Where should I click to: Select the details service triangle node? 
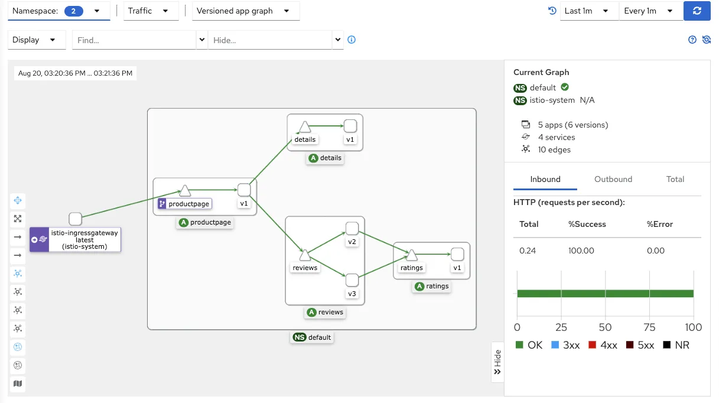(305, 126)
